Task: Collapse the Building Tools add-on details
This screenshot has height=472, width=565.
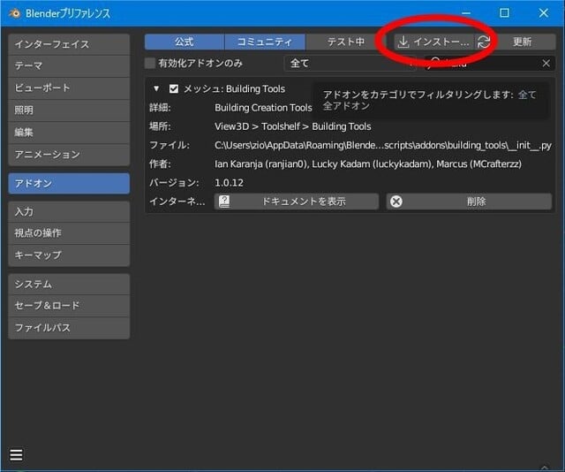Action: click(156, 88)
